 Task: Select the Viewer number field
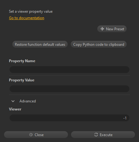(x=69, y=118)
